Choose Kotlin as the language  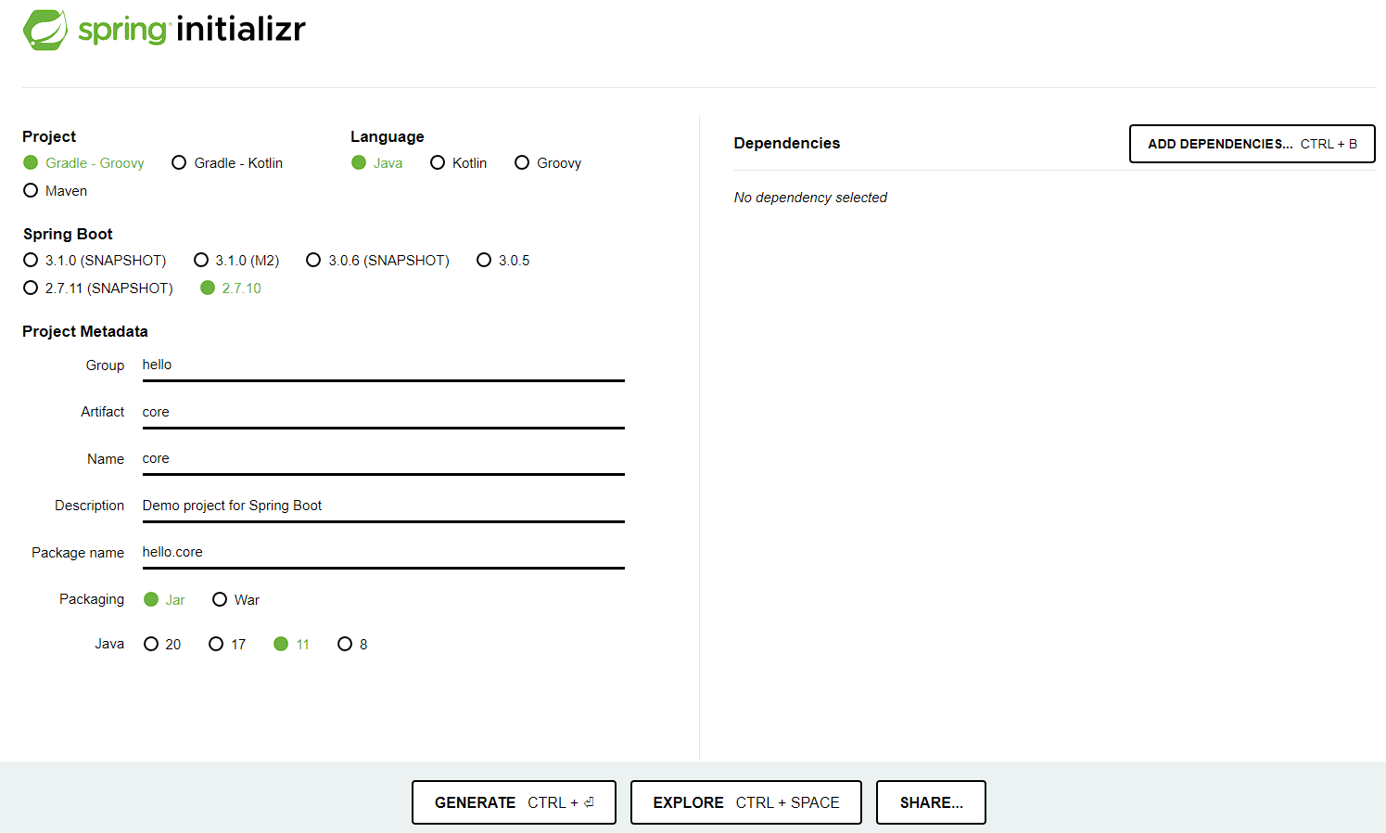click(x=458, y=163)
